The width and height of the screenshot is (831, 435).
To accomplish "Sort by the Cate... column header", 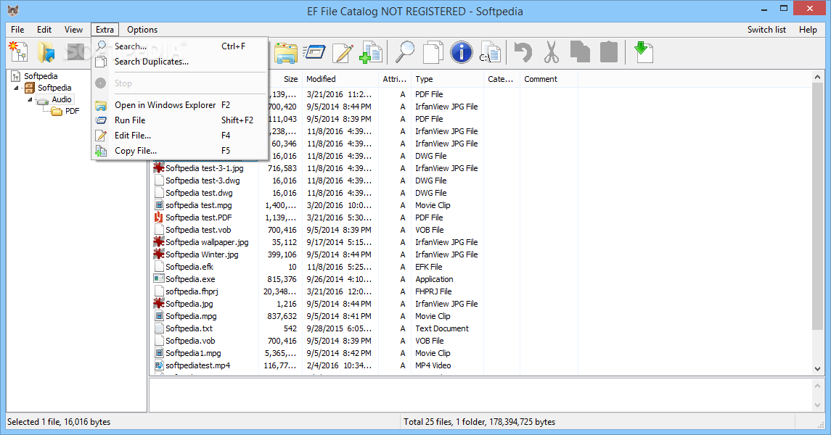I will point(502,79).
